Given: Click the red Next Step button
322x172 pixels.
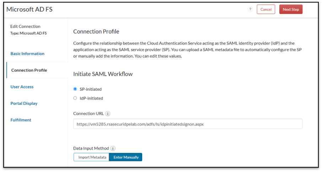Looking at the screenshot, I should [x=290, y=10].
